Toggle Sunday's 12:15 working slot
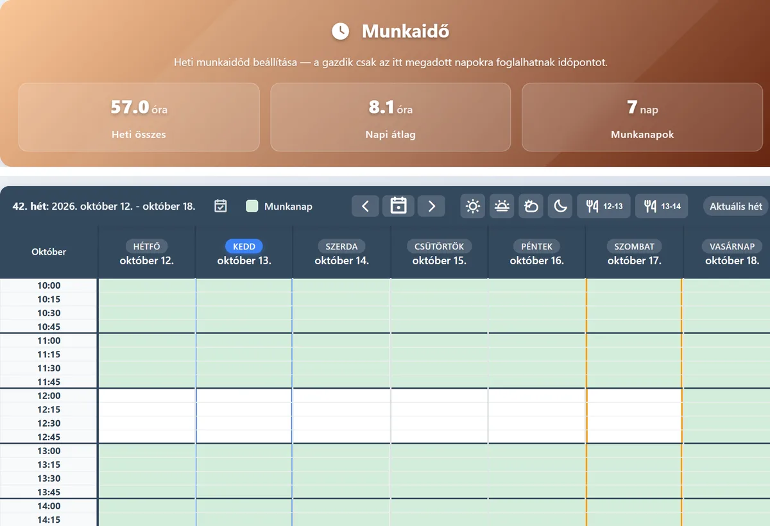Viewport: 770px width, 526px height. tap(726, 410)
